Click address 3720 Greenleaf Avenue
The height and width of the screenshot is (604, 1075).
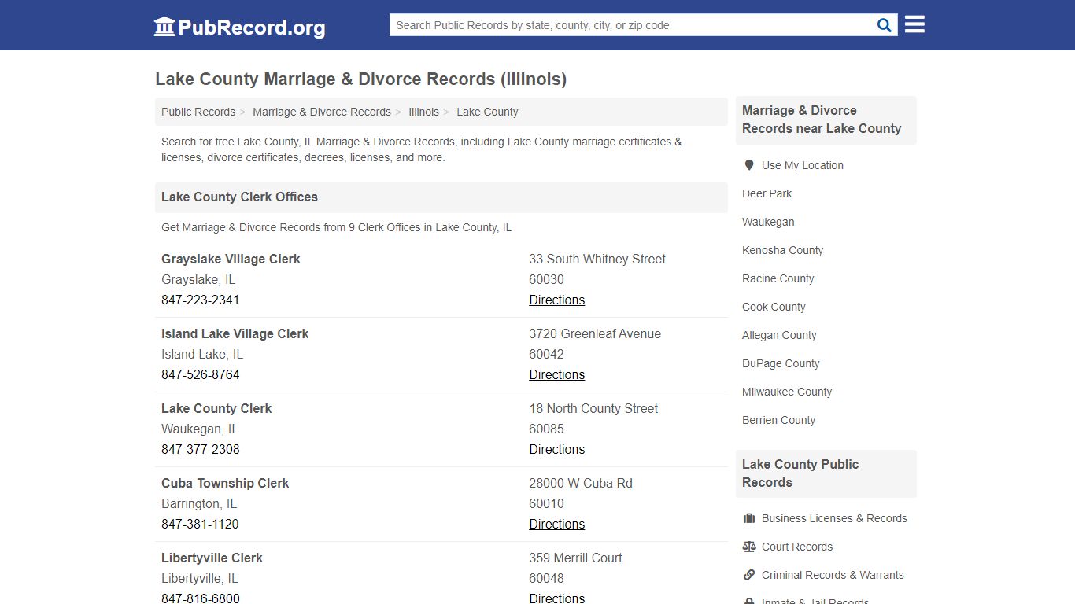point(595,333)
